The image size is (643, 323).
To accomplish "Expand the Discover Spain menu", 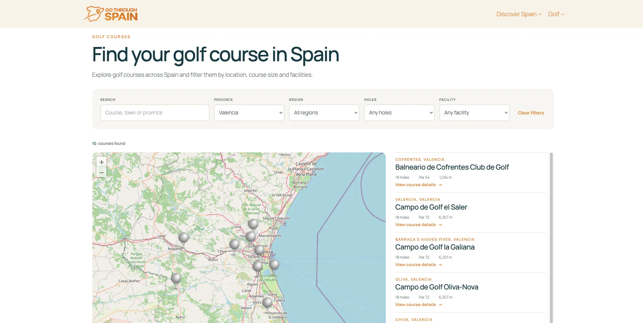I will [519, 14].
